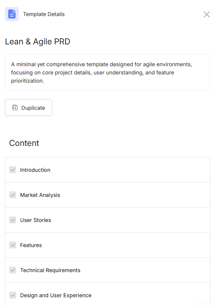Select the Design and User Experience label
Viewport: 213px width, 305px height.
(x=56, y=296)
